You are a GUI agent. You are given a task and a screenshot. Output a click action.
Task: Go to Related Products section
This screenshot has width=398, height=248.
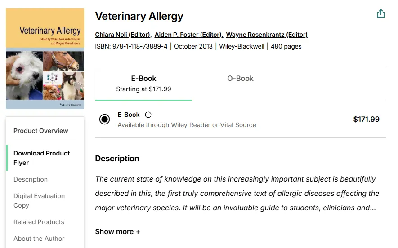[x=39, y=222]
